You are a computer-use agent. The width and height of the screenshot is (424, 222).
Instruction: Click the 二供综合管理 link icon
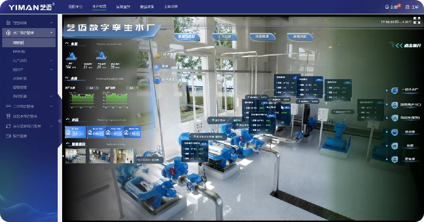pos(8,106)
